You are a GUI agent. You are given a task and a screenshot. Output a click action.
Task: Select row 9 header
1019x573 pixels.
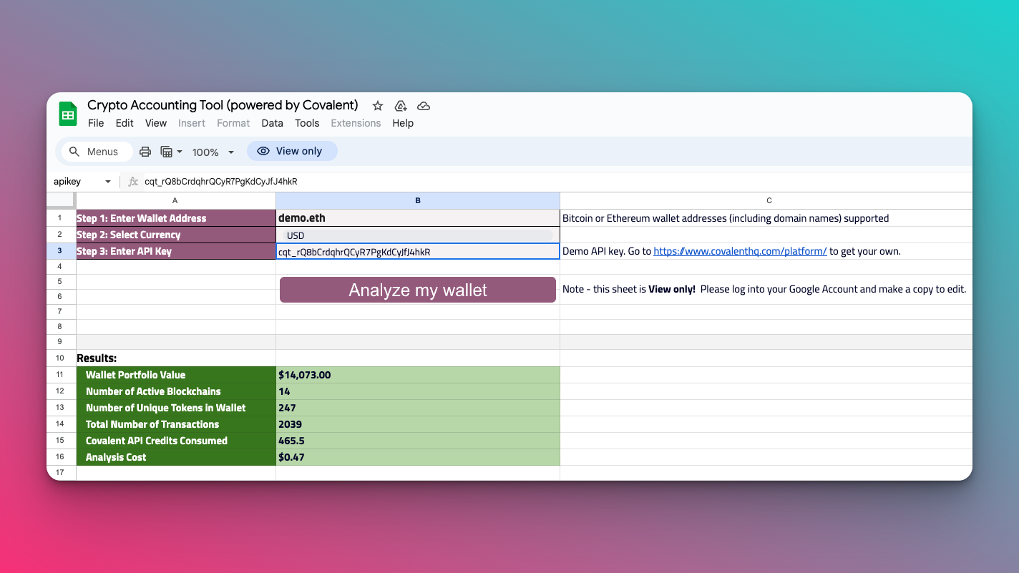tap(61, 342)
